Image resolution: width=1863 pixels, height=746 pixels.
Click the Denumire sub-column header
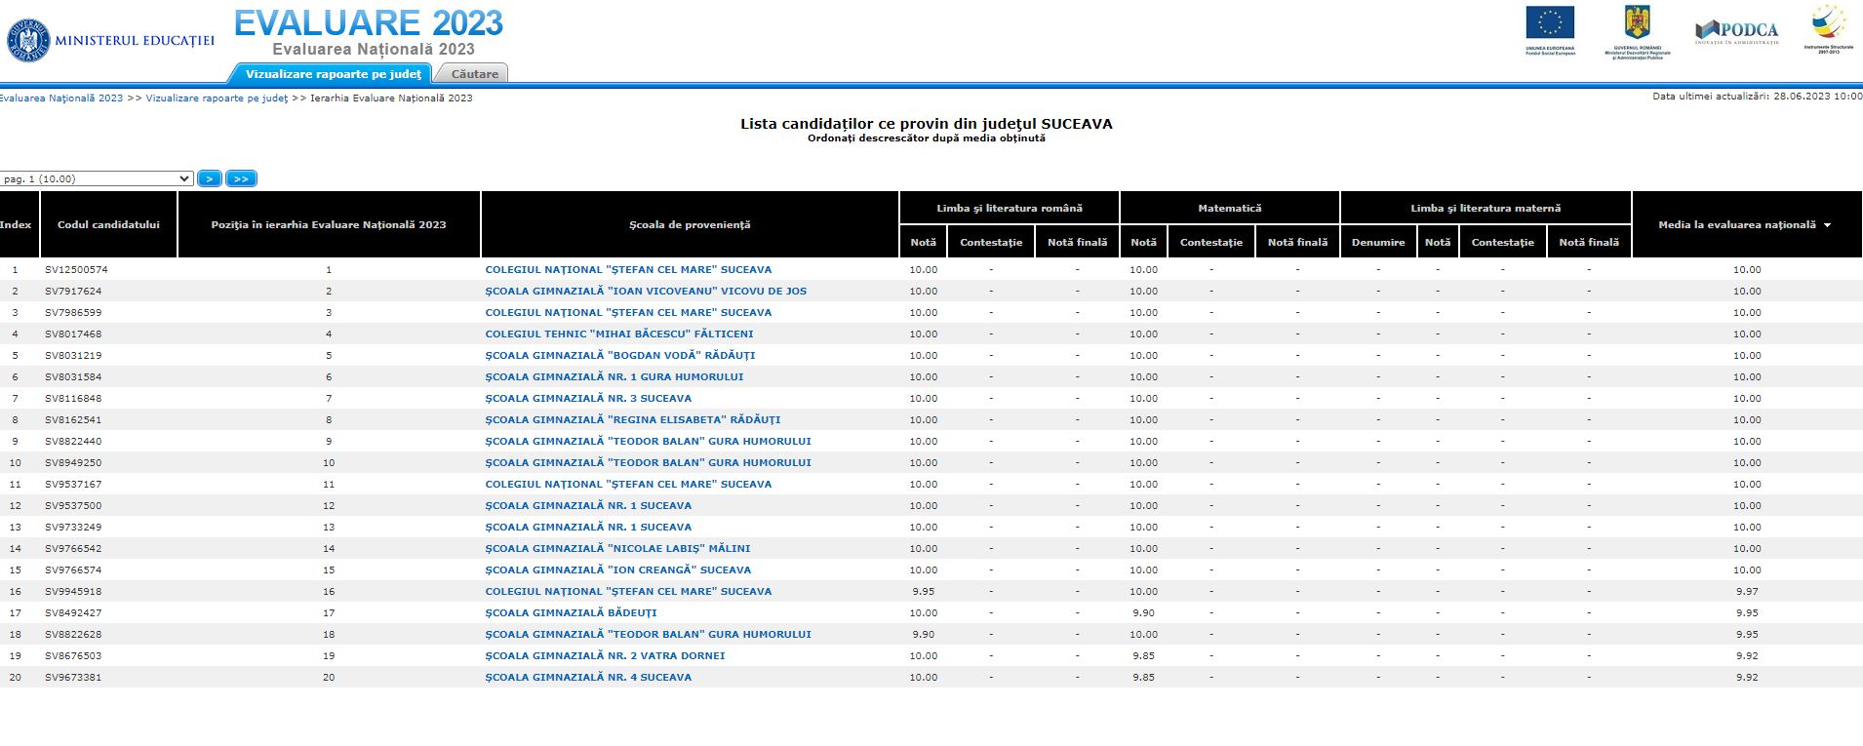tap(1378, 242)
